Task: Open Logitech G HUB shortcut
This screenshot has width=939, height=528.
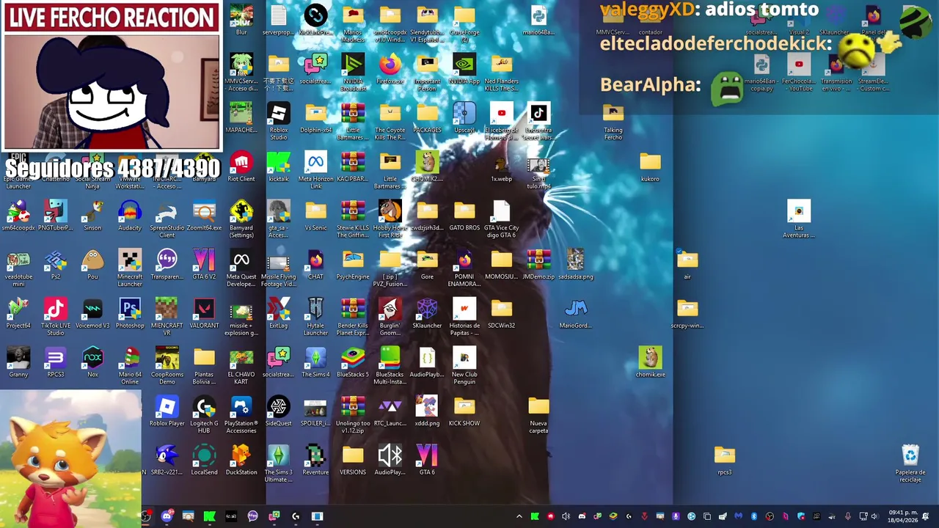Action: (x=204, y=414)
